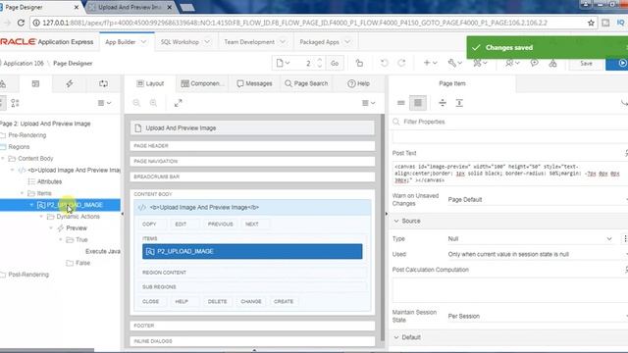Viewport: 628px width, 353px height.
Task: Open the Team Development user icon menu
Action: [512, 63]
